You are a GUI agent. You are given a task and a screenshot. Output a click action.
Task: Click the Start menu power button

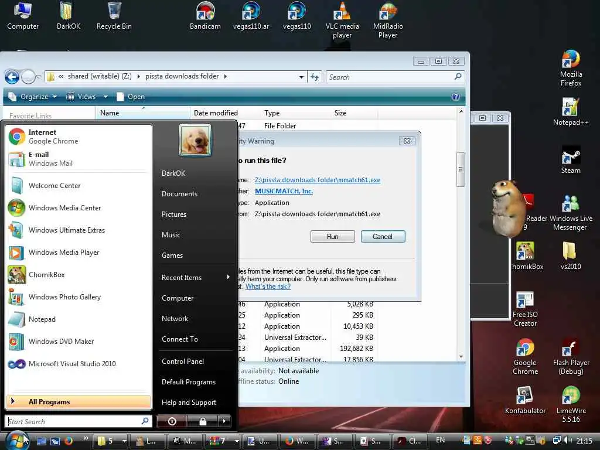[172, 421]
